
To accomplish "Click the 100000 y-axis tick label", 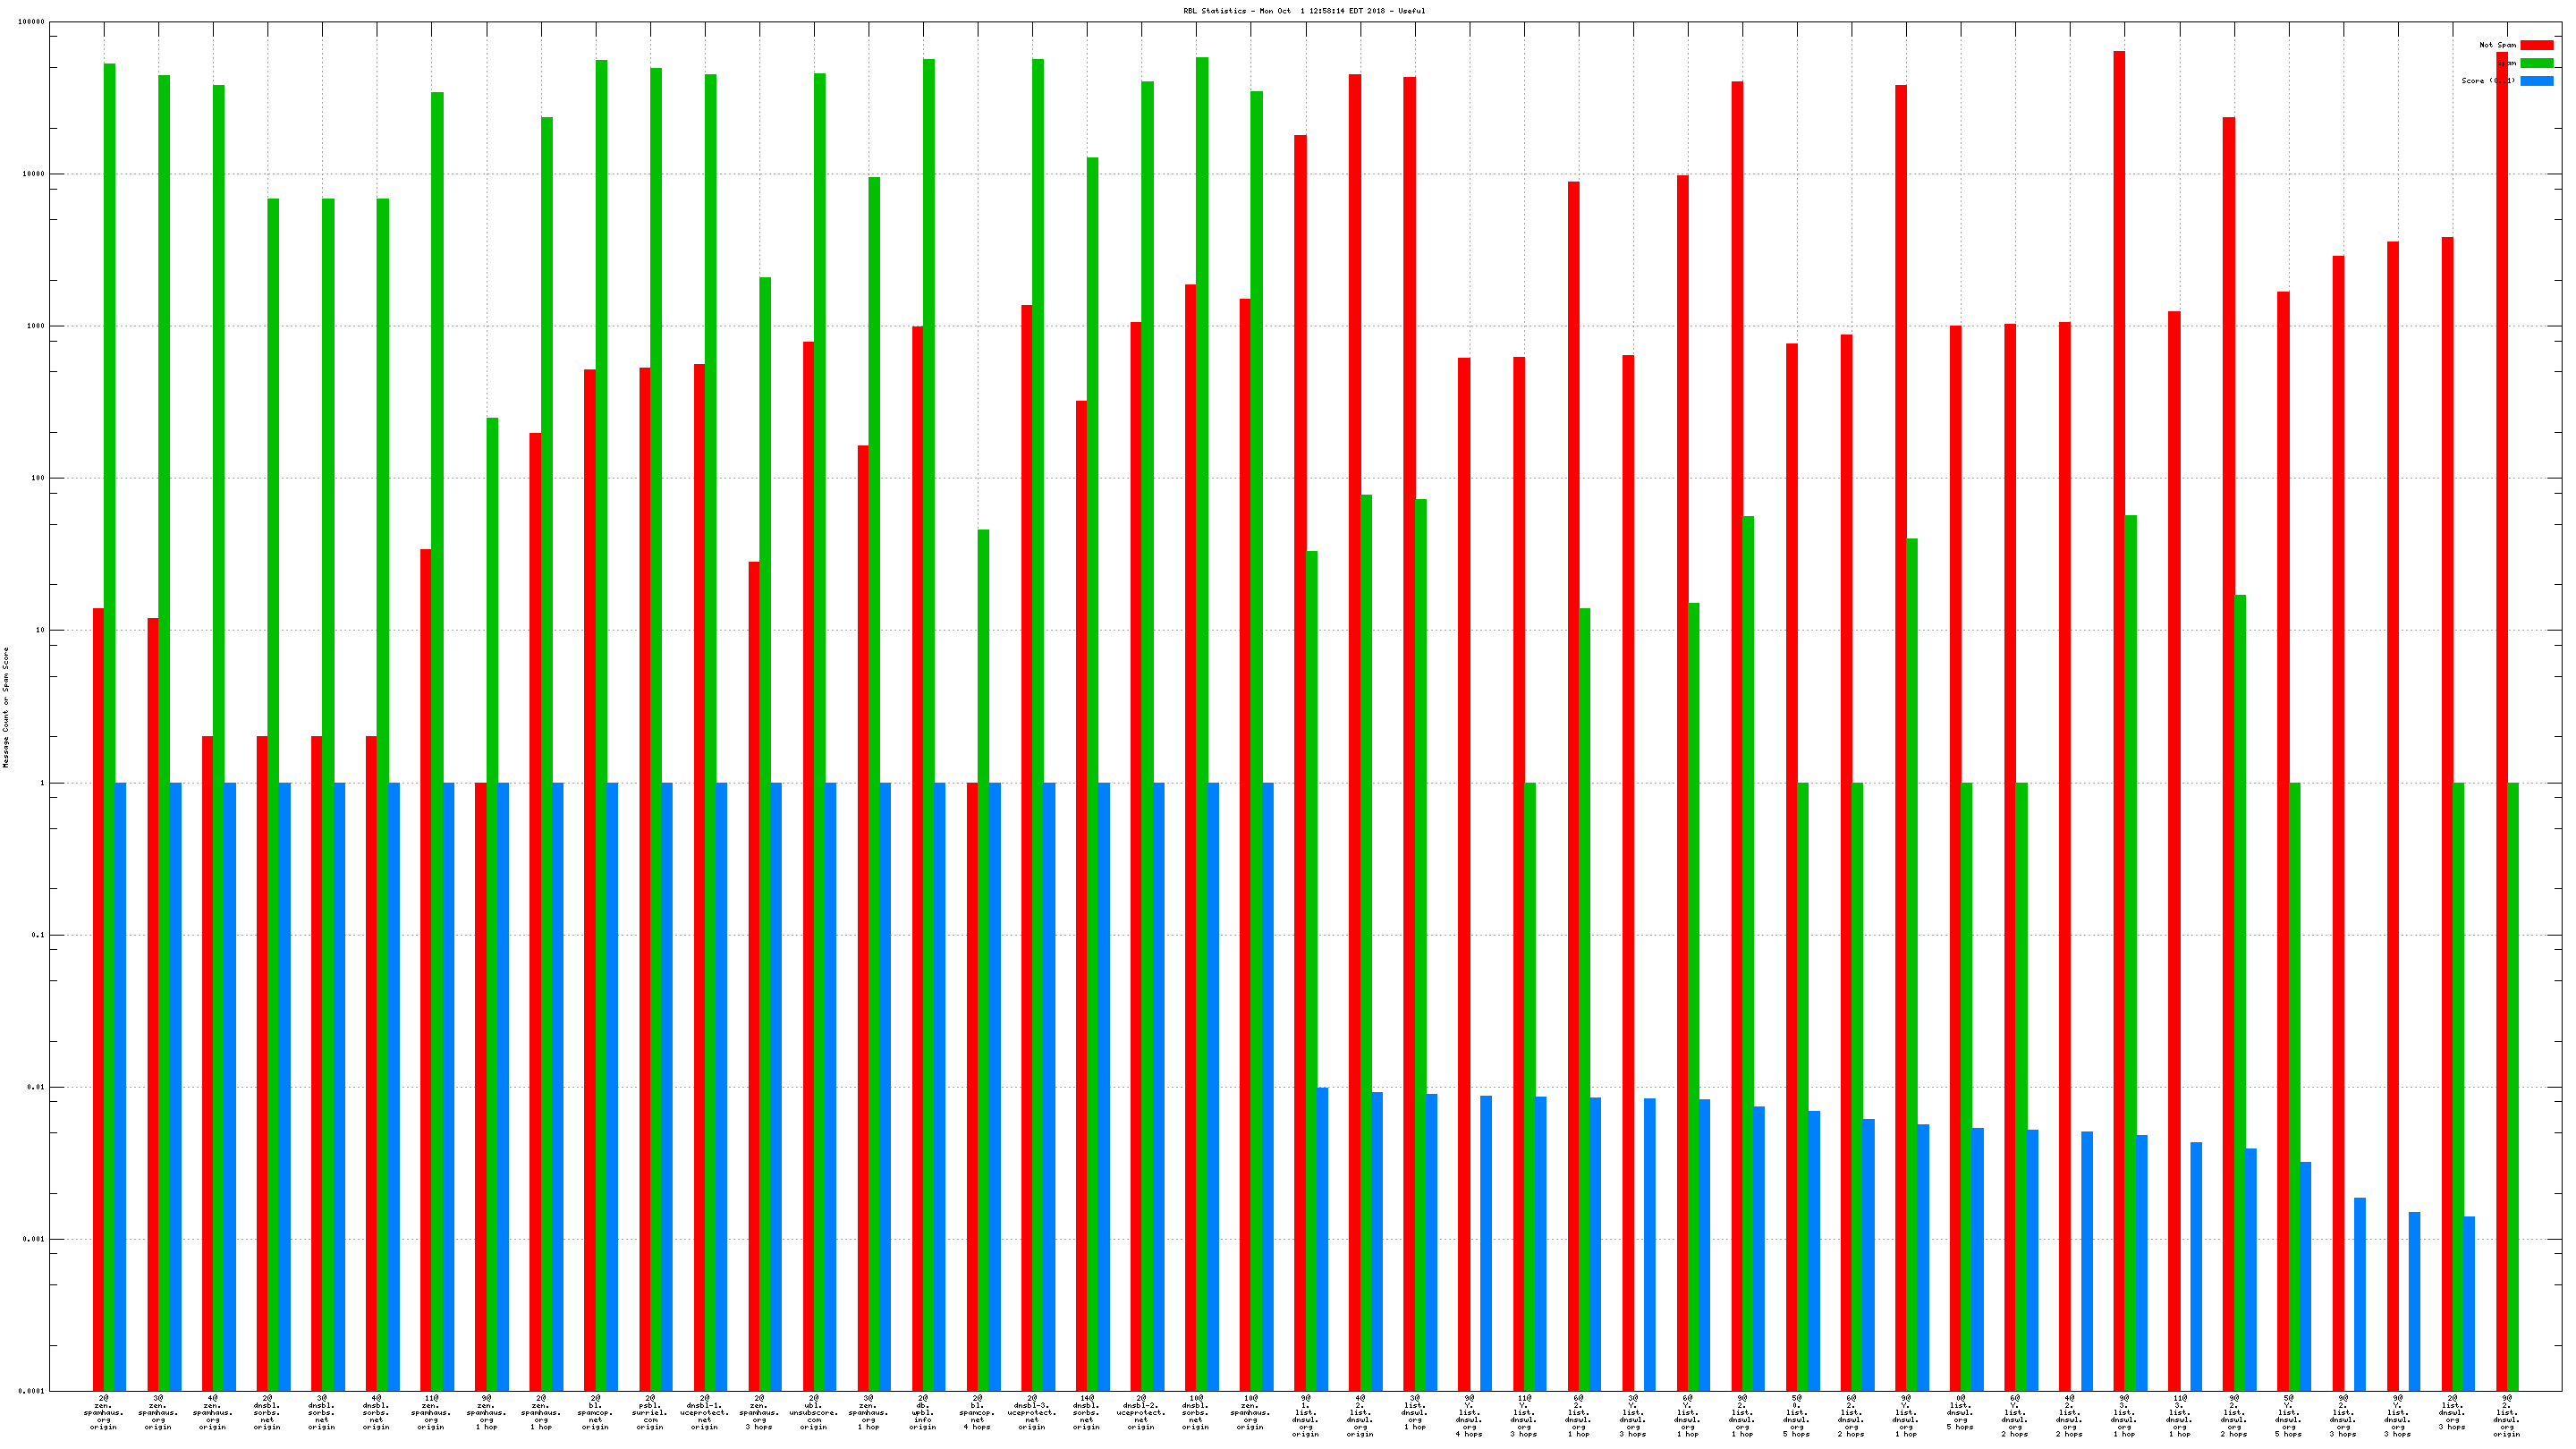I will click(31, 22).
